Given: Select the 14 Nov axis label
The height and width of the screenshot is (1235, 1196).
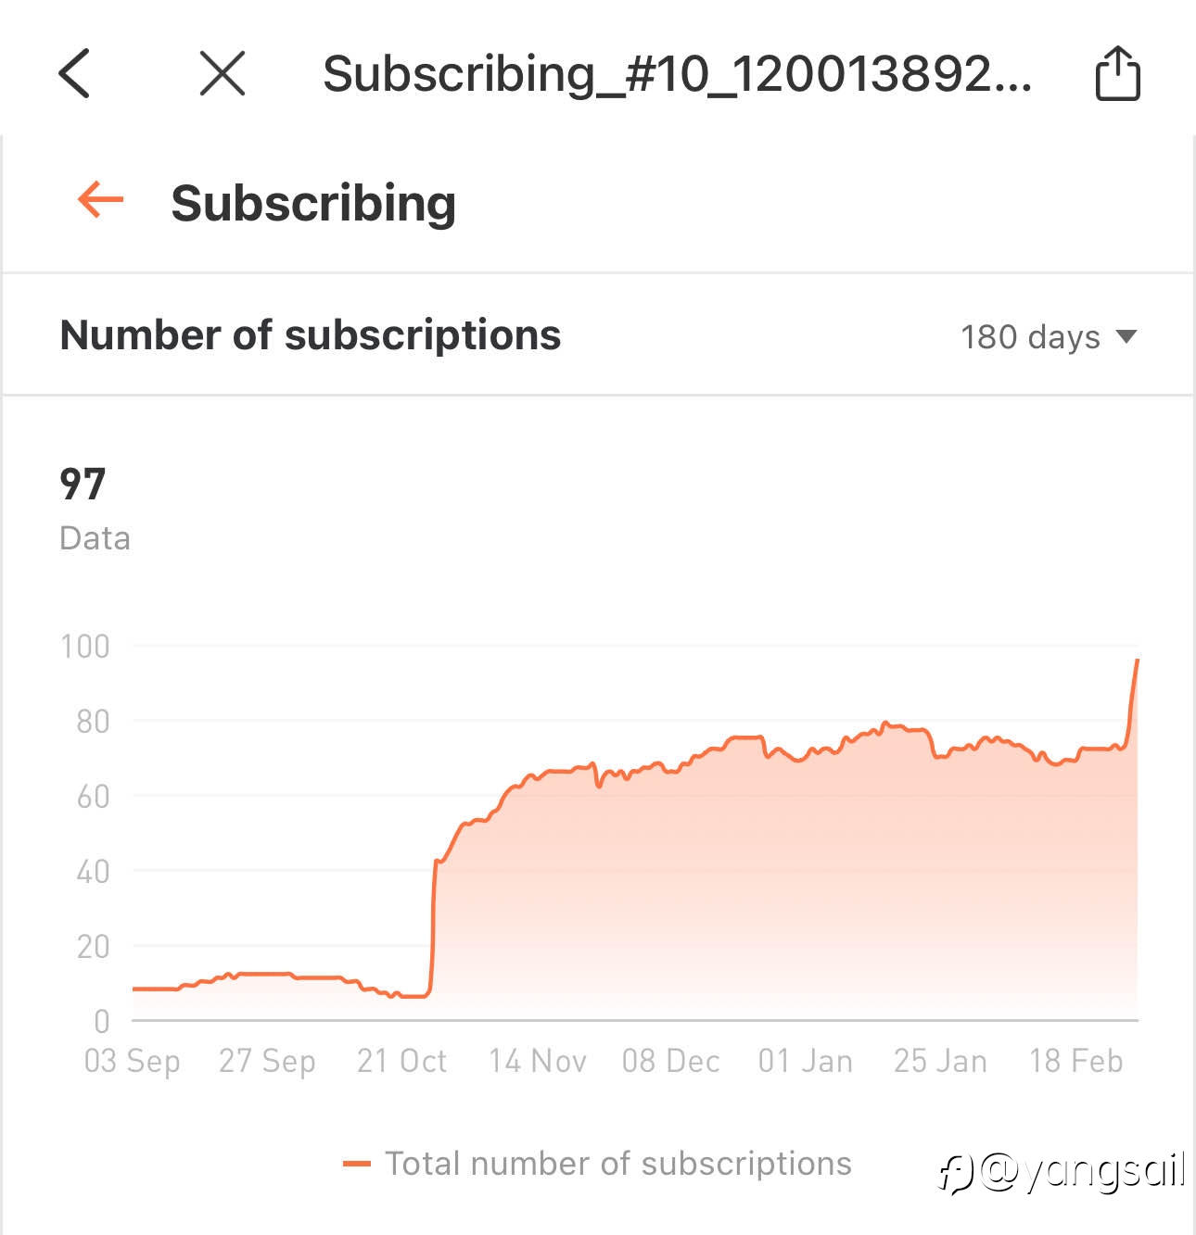Looking at the screenshot, I should coord(538,1061).
